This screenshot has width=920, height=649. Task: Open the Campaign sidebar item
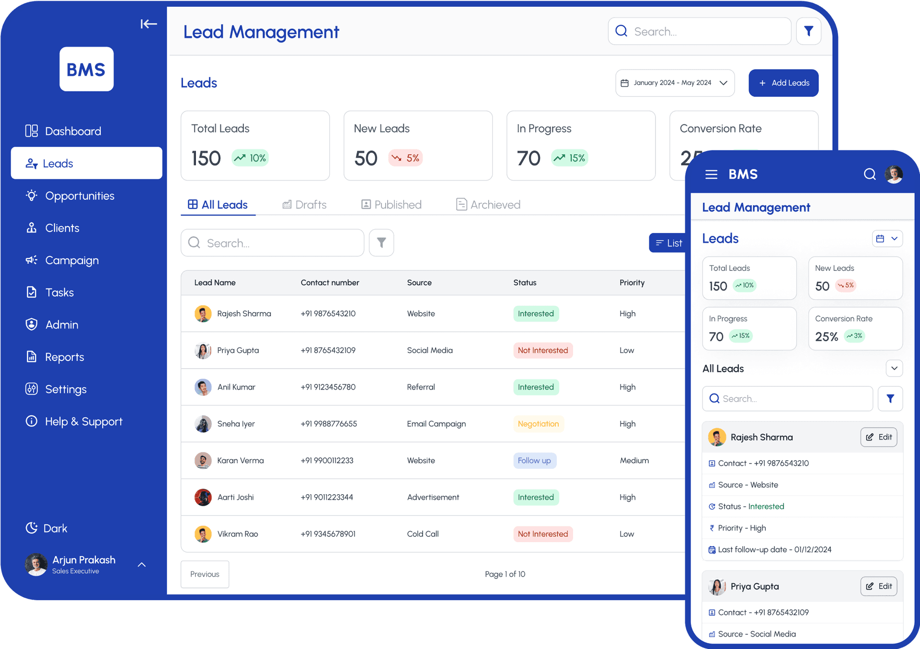(72, 260)
